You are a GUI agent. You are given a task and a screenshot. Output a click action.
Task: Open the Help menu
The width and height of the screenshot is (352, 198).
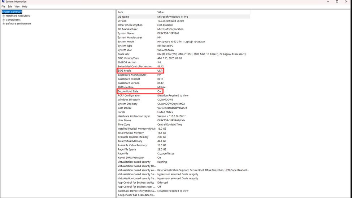(x=25, y=6)
